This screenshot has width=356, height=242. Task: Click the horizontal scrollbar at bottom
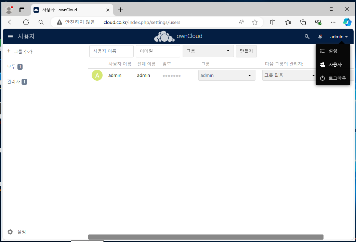tap(206, 237)
